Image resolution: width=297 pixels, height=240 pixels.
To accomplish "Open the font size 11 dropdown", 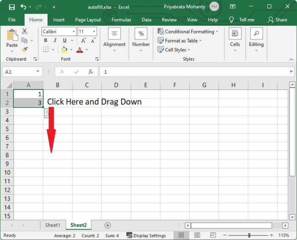I will 94,31.
